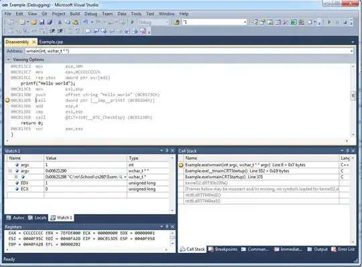The width and height of the screenshot is (362, 267).
Task: Close the Disassembly tab
Action: pyautogui.click(x=34, y=42)
